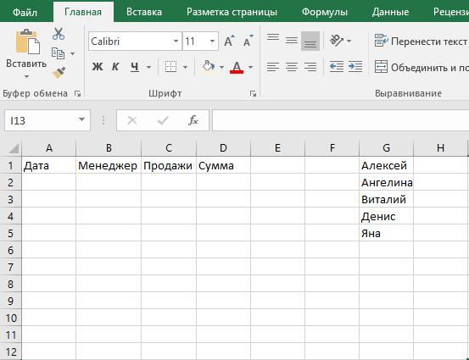Click the fill color bucket icon
469x360 pixels.
(209, 67)
